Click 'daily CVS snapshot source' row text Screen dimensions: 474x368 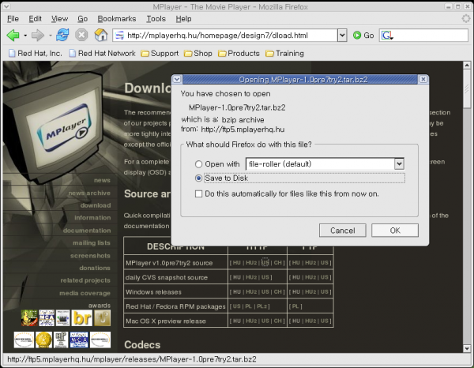click(167, 277)
